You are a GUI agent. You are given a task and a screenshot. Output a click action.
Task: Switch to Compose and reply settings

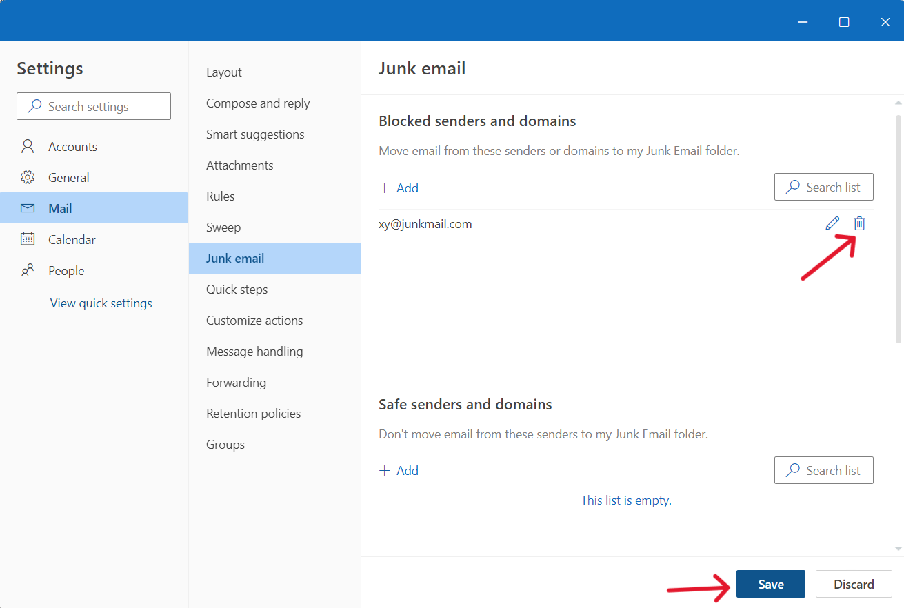coord(258,103)
